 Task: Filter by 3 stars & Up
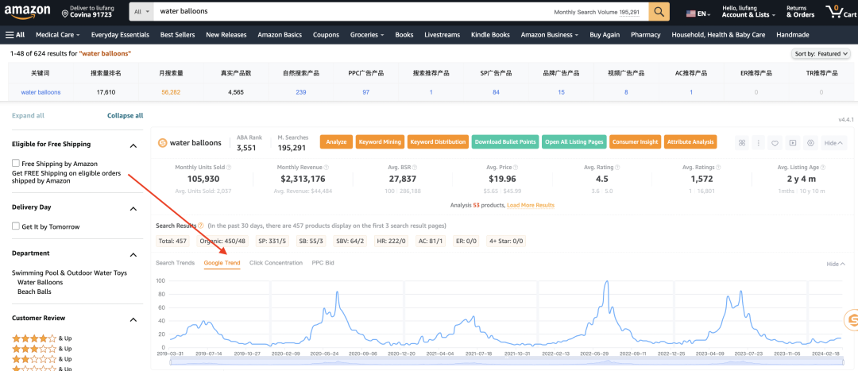tap(41, 349)
